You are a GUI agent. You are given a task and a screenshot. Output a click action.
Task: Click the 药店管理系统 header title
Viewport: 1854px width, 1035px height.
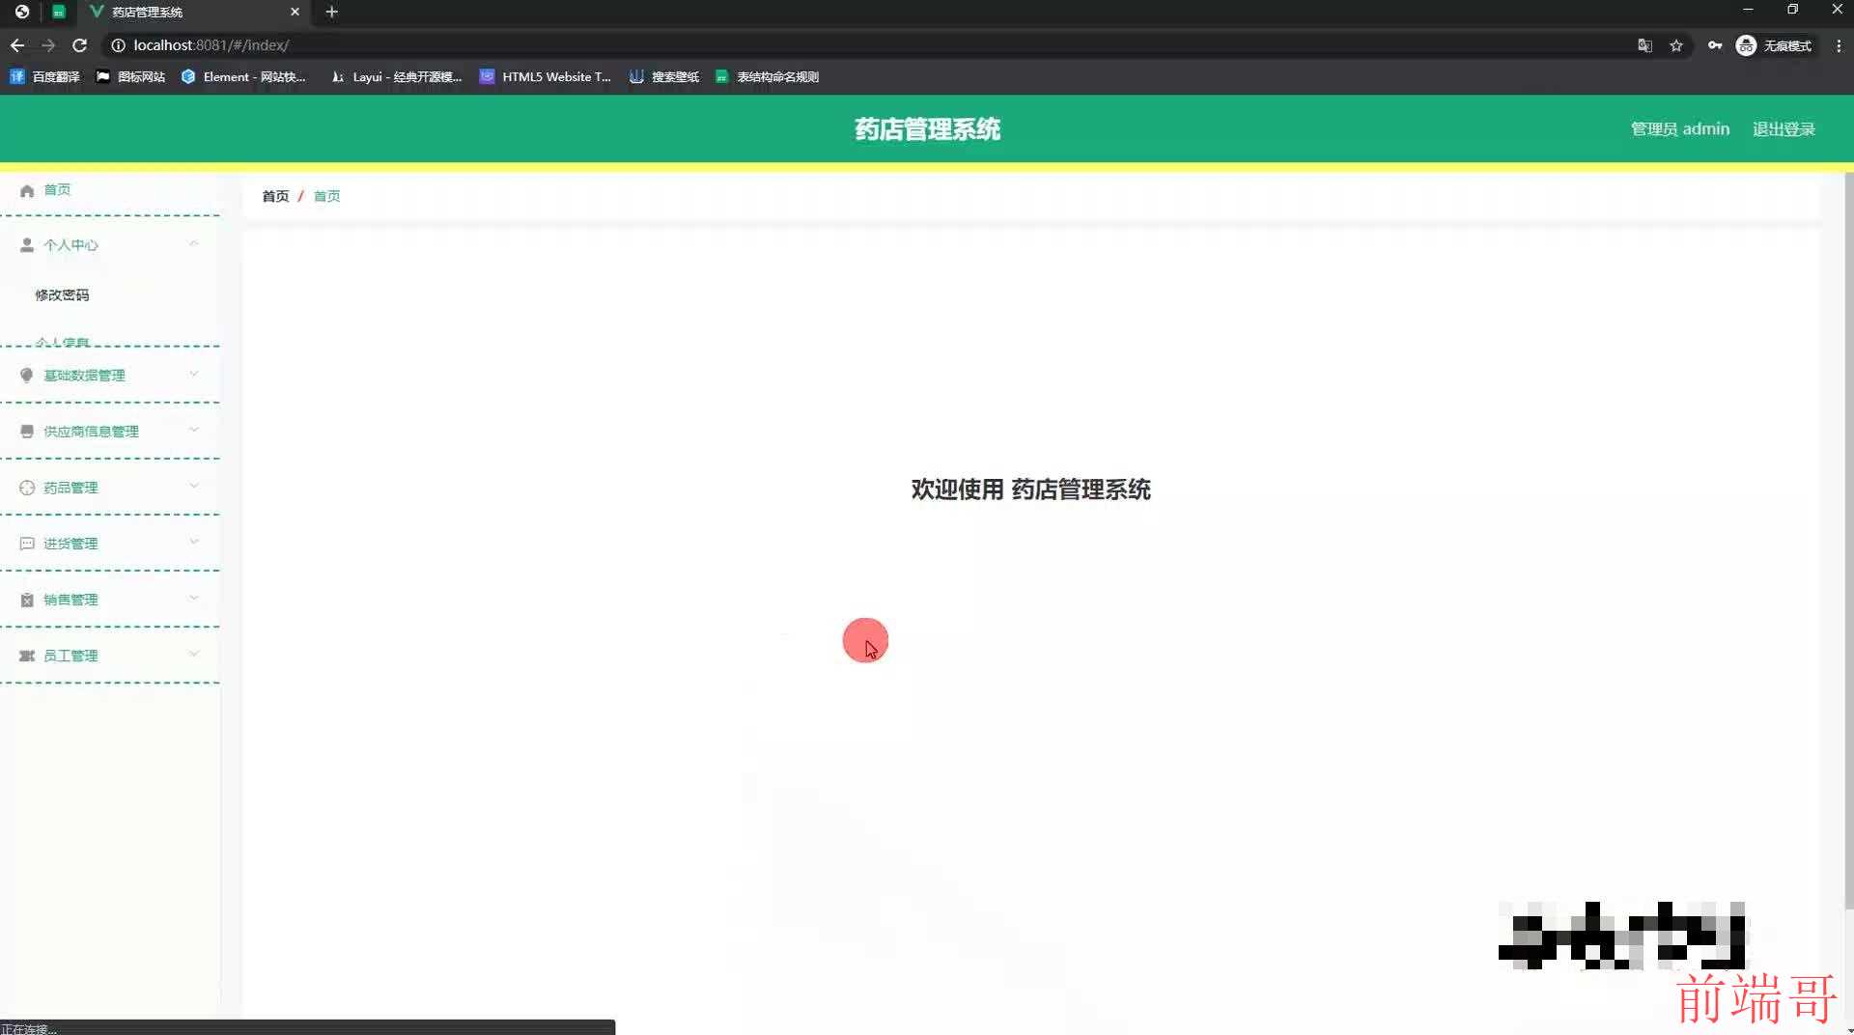tap(927, 129)
